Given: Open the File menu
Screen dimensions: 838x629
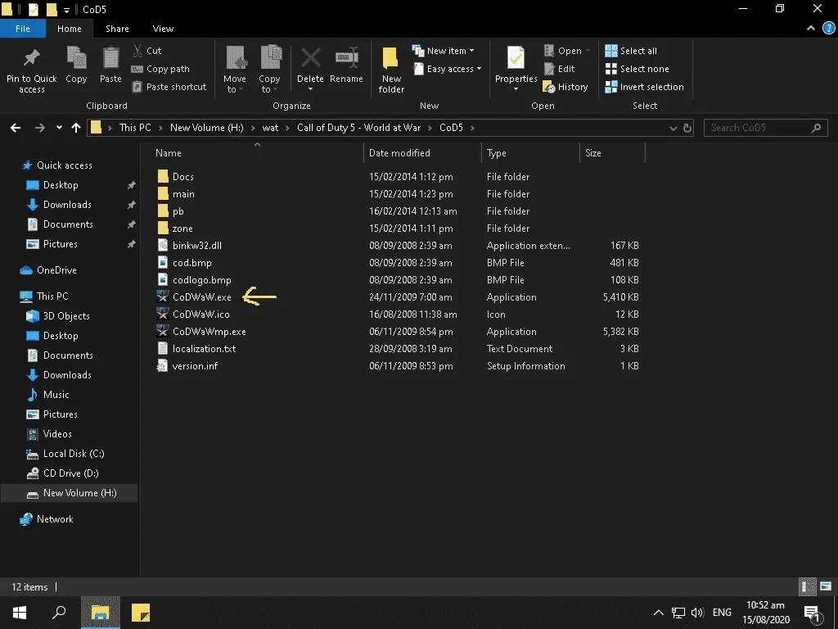Looking at the screenshot, I should point(23,29).
